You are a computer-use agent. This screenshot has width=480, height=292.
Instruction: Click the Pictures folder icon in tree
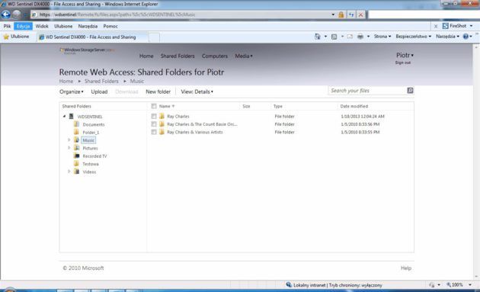pyautogui.click(x=77, y=148)
